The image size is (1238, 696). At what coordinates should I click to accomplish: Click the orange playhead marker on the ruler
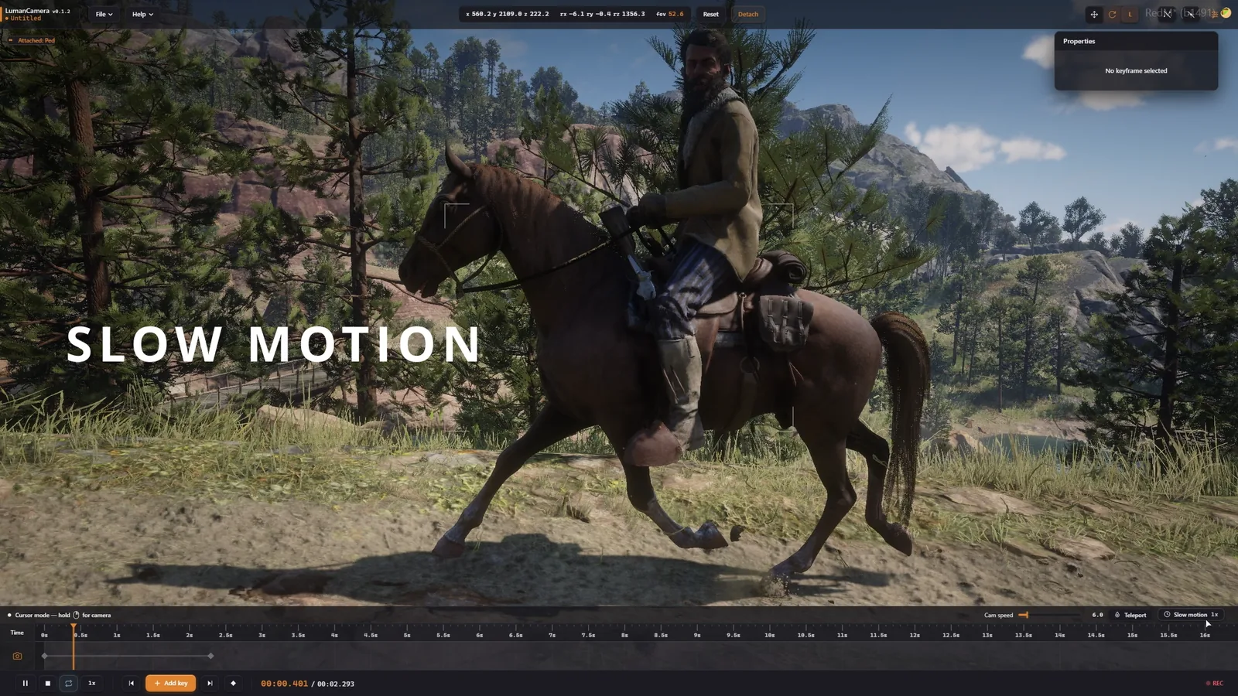74,627
